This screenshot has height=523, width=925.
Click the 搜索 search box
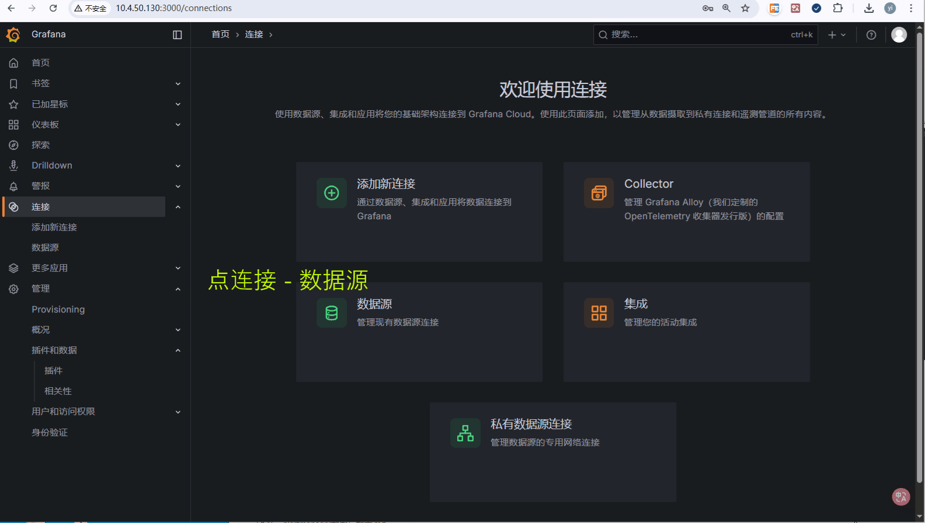705,35
